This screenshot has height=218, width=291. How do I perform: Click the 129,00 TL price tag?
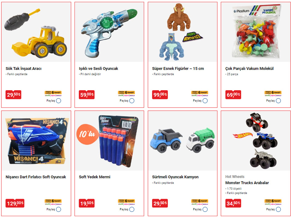tap(15, 203)
